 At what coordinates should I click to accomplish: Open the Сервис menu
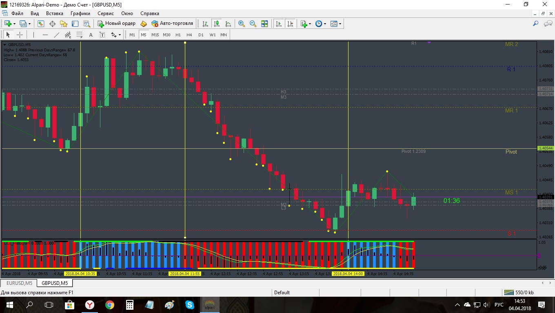(106, 13)
